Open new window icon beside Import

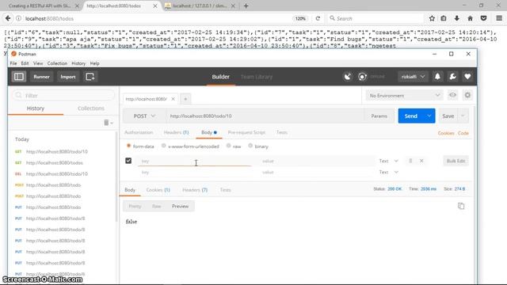click(x=90, y=77)
